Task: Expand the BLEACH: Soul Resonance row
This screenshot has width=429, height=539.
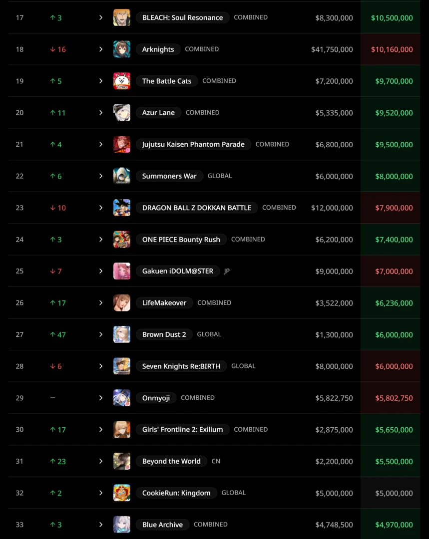Action: pos(100,17)
